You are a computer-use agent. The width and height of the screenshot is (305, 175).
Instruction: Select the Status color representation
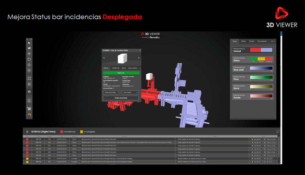(253, 59)
